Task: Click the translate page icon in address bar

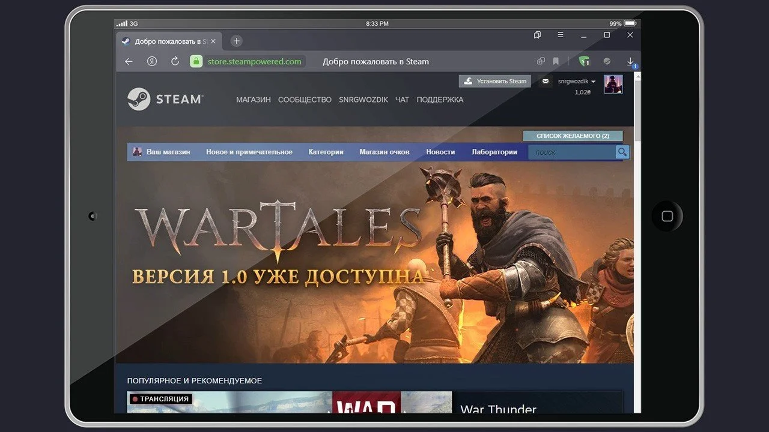Action: tap(541, 61)
